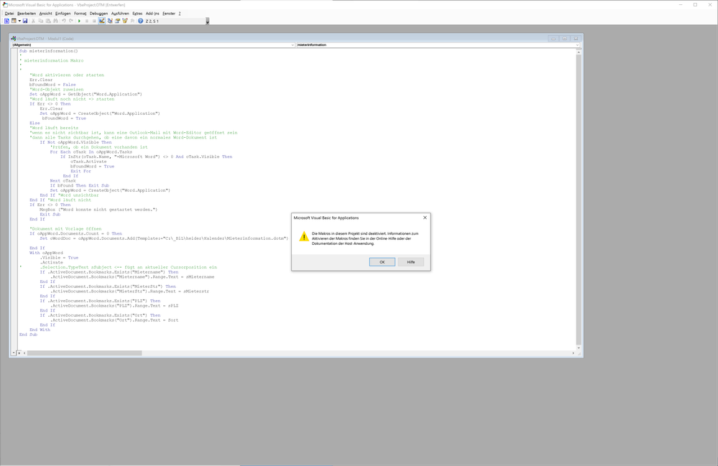Image resolution: width=718 pixels, height=466 pixels.
Task: Open the Datei menu
Action: click(9, 14)
